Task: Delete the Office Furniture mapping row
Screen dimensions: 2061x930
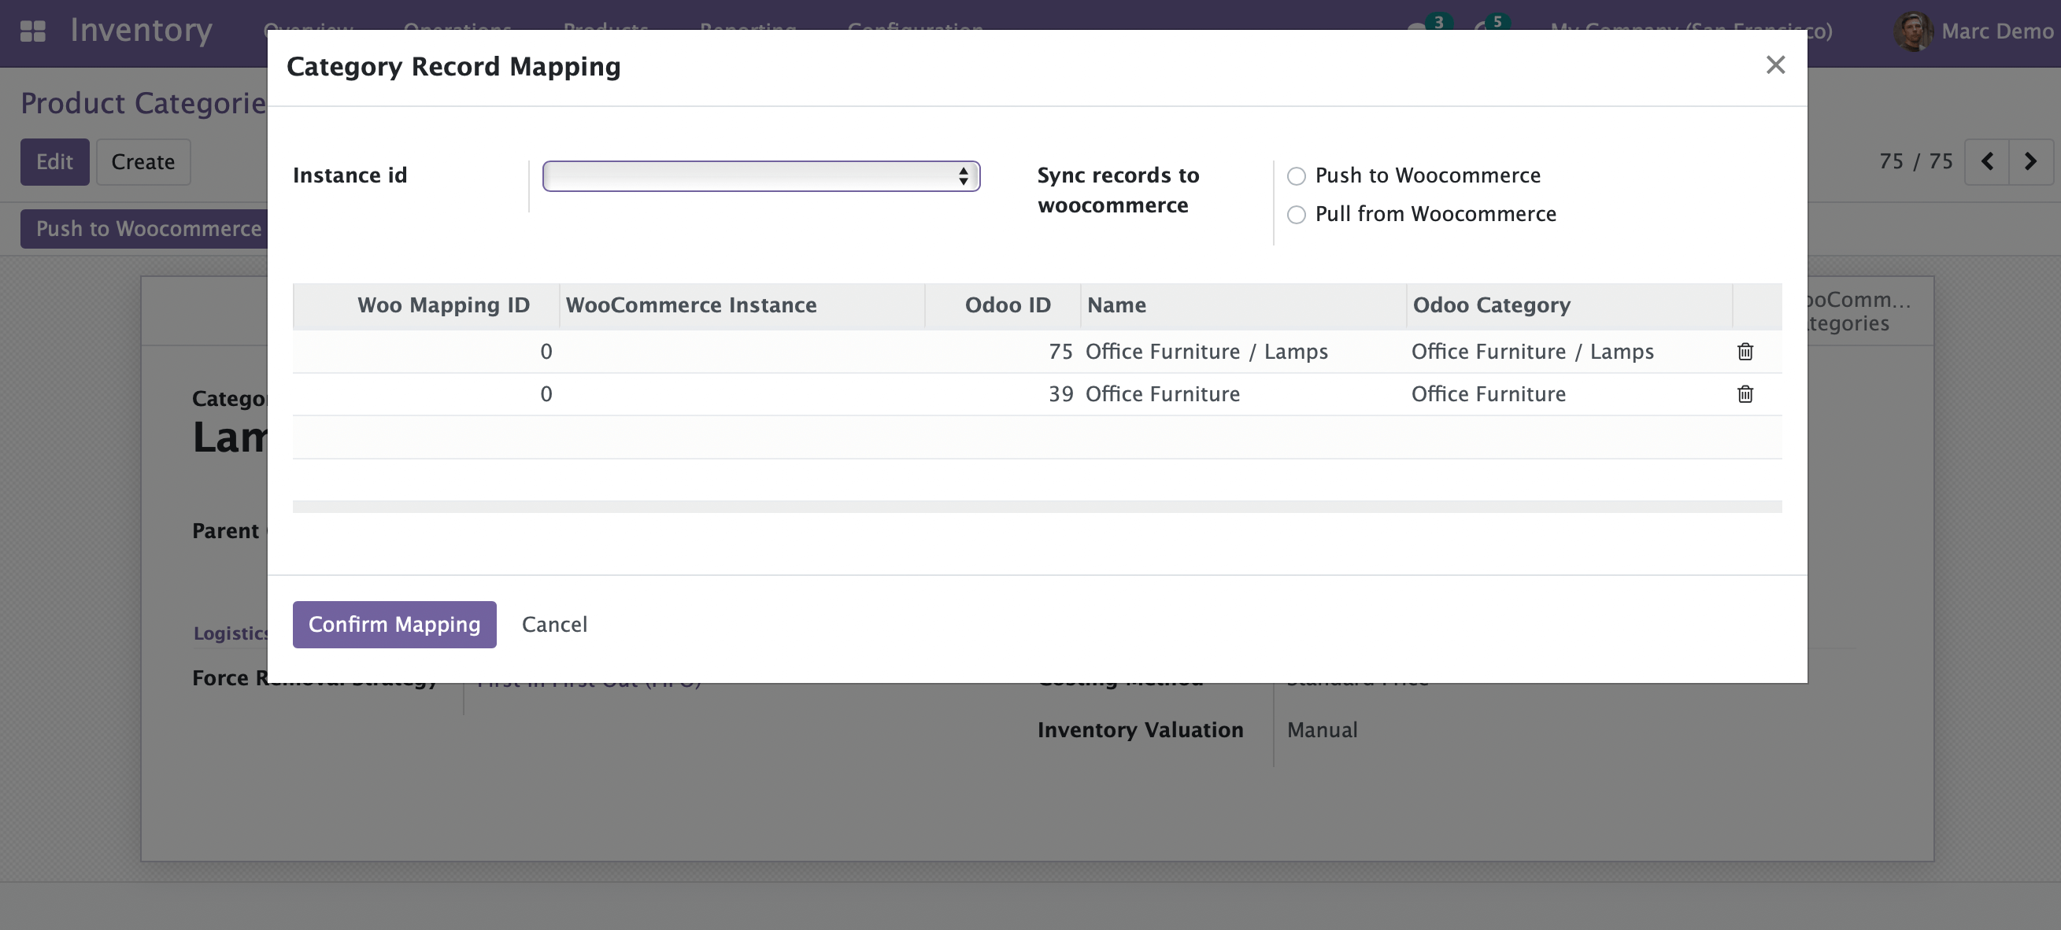Action: 1745,394
